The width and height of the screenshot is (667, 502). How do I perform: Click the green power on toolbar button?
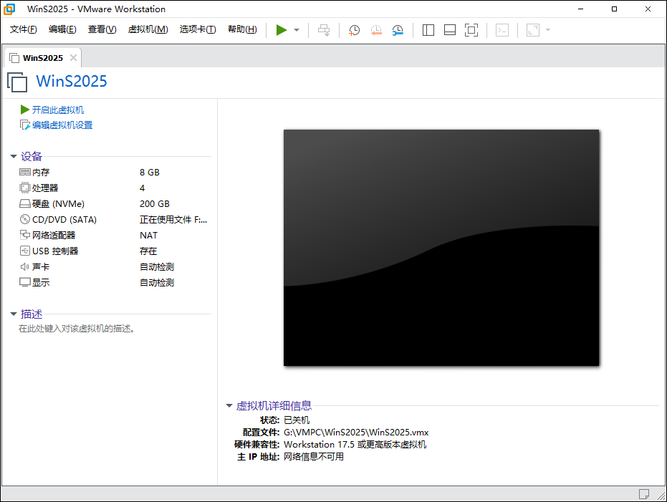[x=282, y=30]
